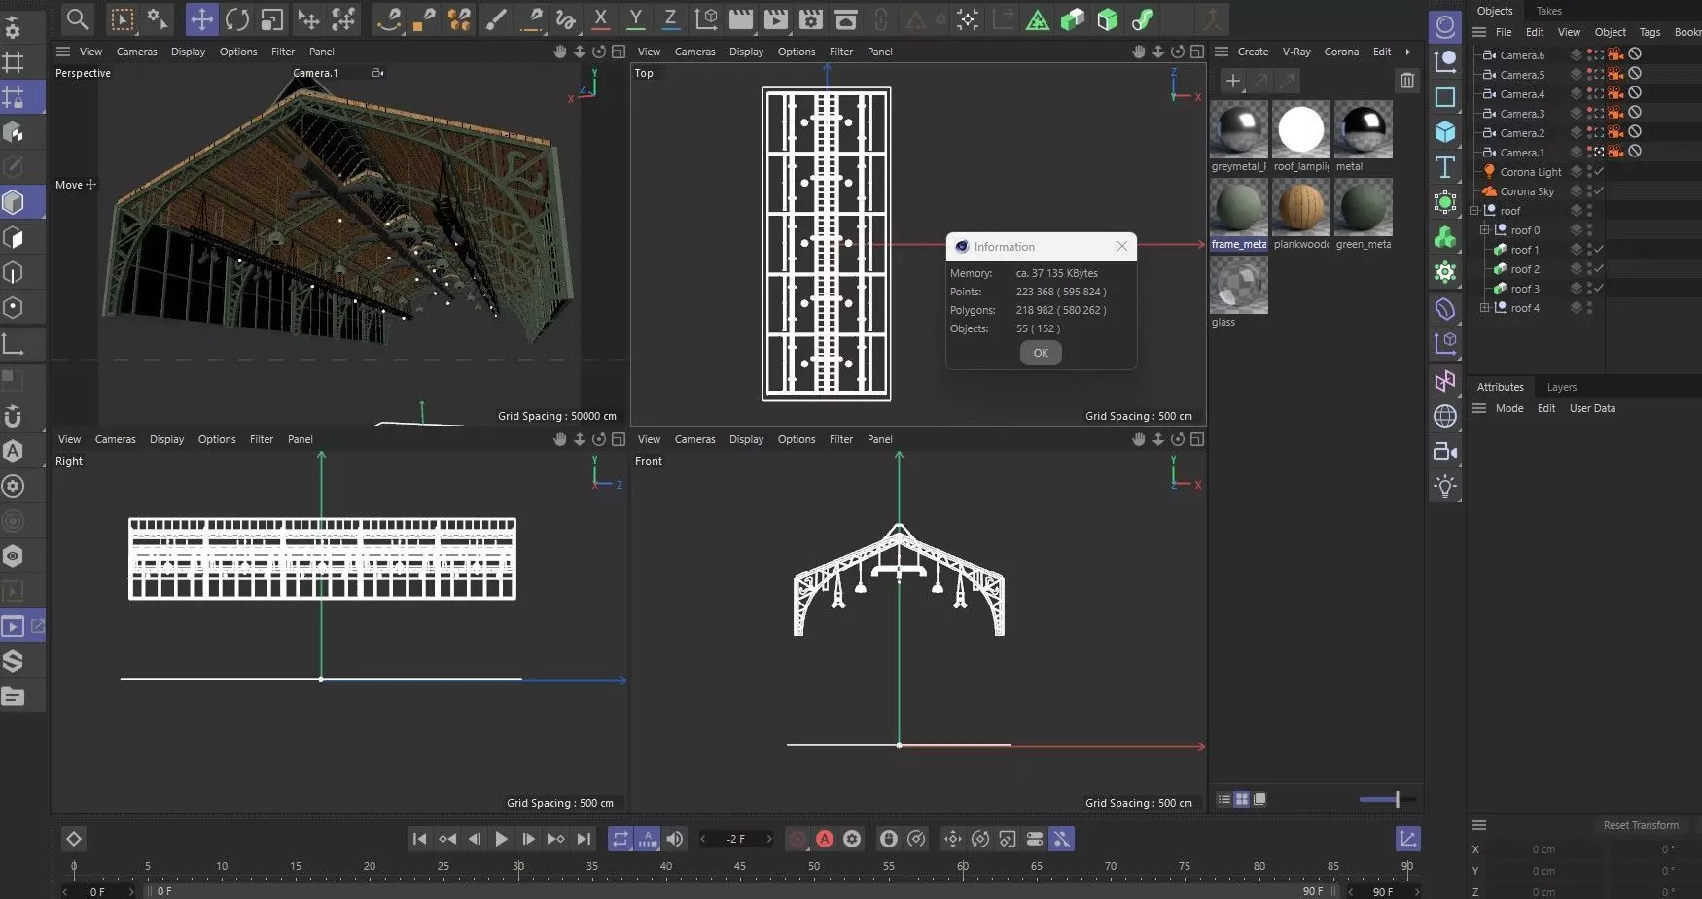Click Render to Picture Viewer icon
This screenshot has width=1702, height=899.
(x=776, y=18)
